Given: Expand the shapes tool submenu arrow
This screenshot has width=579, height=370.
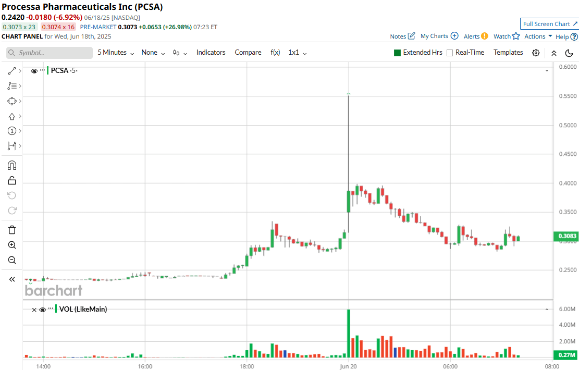Looking at the screenshot, I should click(20, 101).
